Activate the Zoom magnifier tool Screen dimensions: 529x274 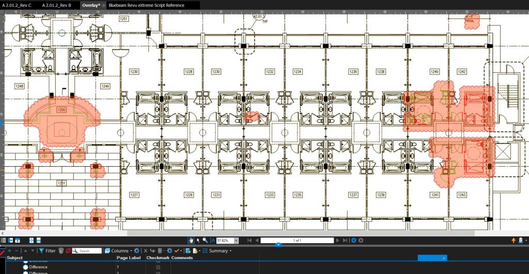click(205, 240)
